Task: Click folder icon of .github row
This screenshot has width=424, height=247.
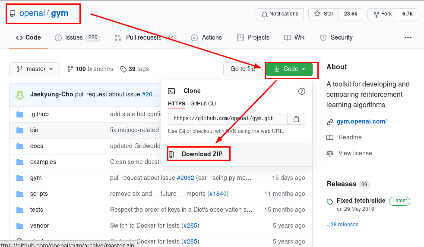Action: pos(20,114)
